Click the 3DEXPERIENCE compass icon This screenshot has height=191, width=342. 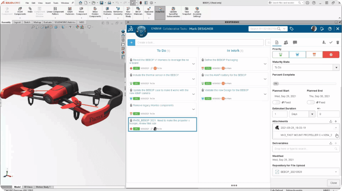coord(141,30)
